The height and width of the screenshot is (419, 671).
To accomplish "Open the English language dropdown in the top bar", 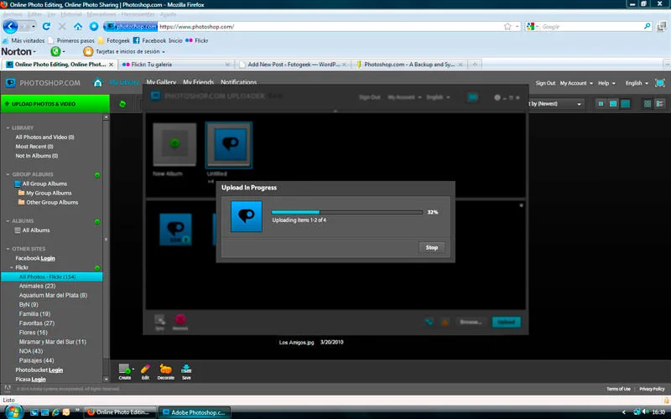I will pos(637,83).
